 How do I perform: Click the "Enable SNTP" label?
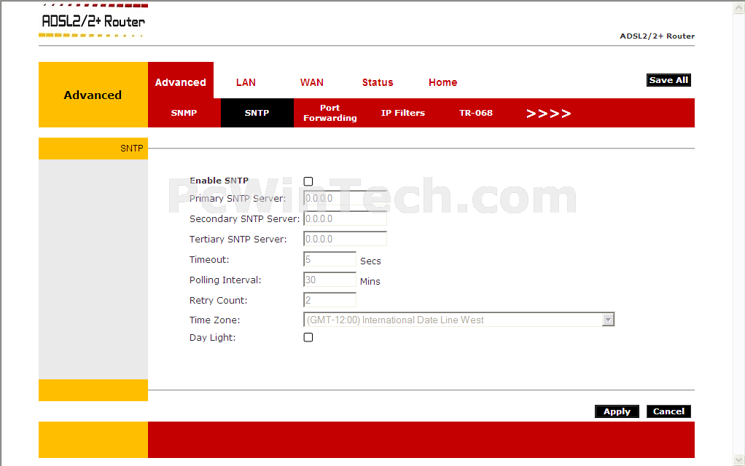(219, 181)
